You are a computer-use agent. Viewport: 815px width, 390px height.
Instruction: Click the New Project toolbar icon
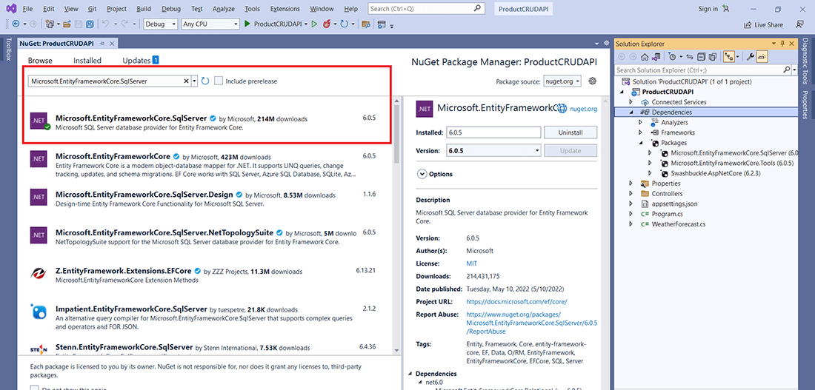coord(50,24)
